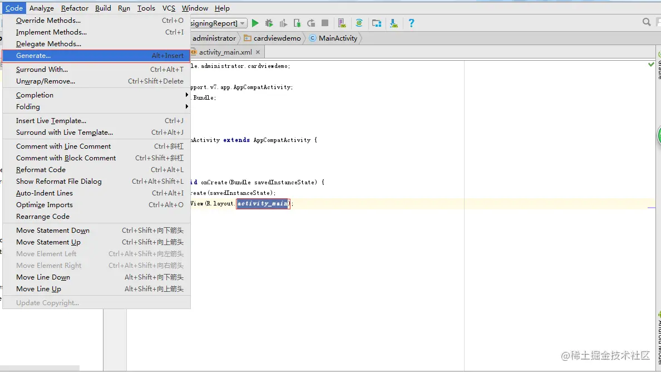Click the onCreate method name in code

(x=214, y=182)
